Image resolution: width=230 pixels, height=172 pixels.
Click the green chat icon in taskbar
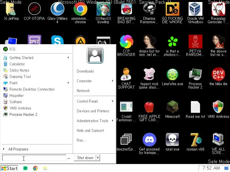[25, 168]
